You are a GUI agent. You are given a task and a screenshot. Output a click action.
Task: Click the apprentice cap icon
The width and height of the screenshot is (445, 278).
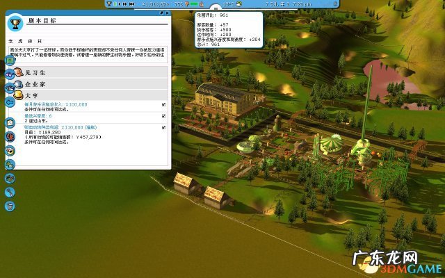tap(19, 72)
